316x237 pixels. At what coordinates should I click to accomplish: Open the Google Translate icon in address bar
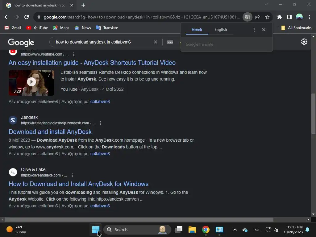pos(247,17)
